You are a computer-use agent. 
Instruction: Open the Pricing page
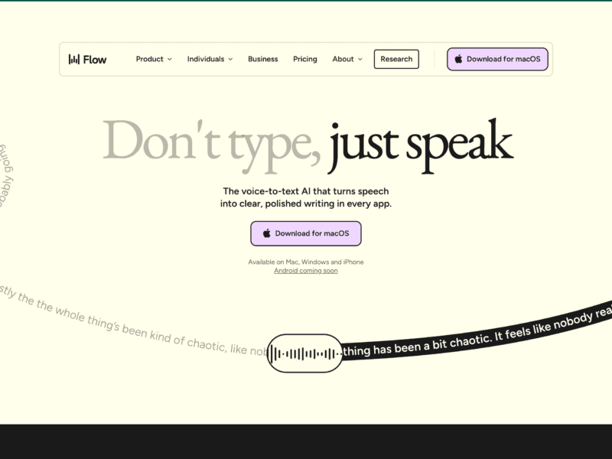pos(304,59)
